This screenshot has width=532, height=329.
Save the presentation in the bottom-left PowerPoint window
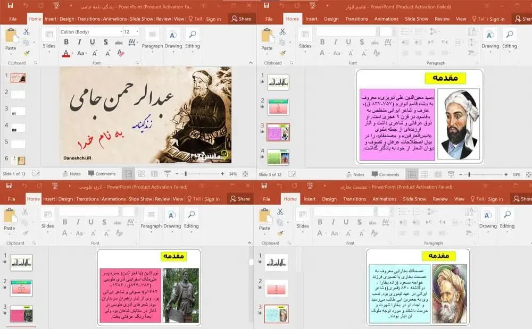[x=9, y=185]
